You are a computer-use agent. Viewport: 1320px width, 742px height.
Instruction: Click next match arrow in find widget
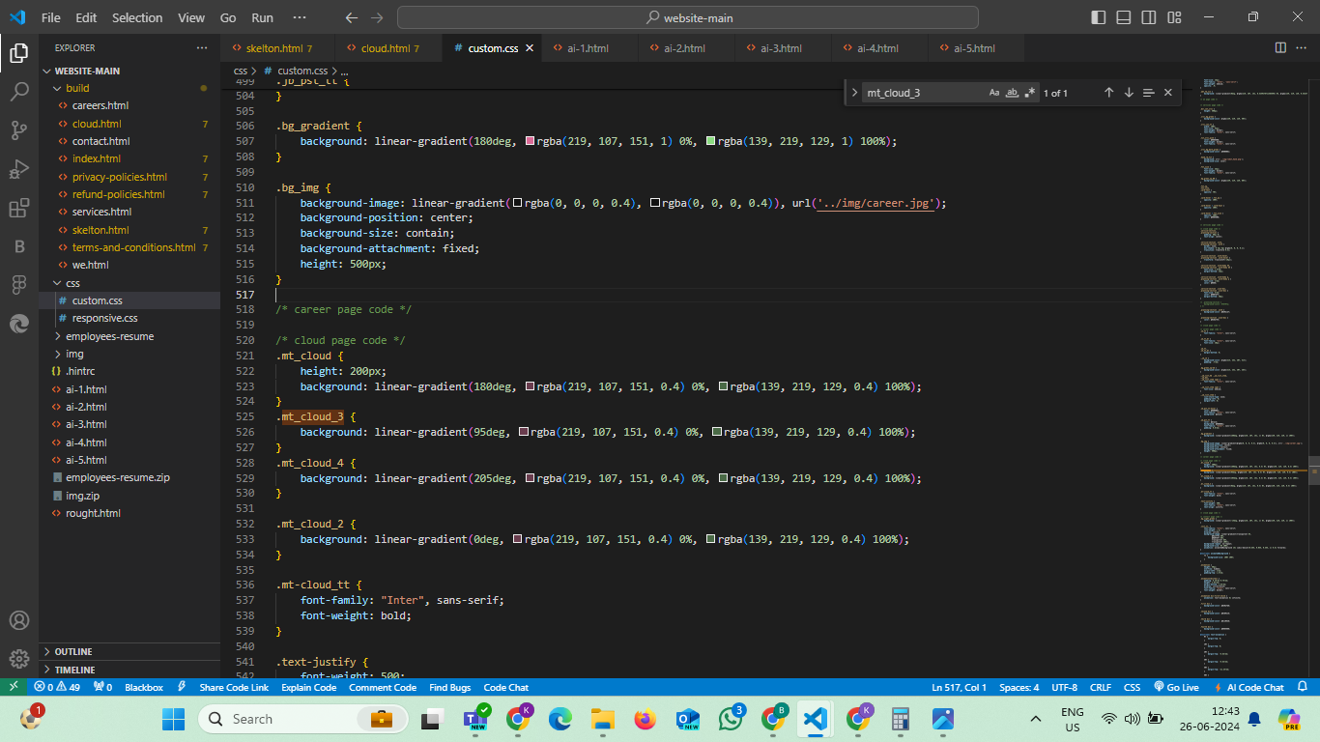1129,93
